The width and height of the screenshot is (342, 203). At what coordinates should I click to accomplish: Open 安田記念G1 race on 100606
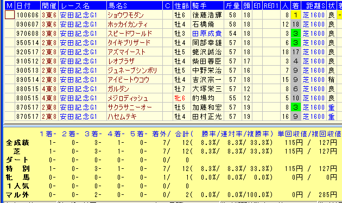pyautogui.click(x=78, y=15)
